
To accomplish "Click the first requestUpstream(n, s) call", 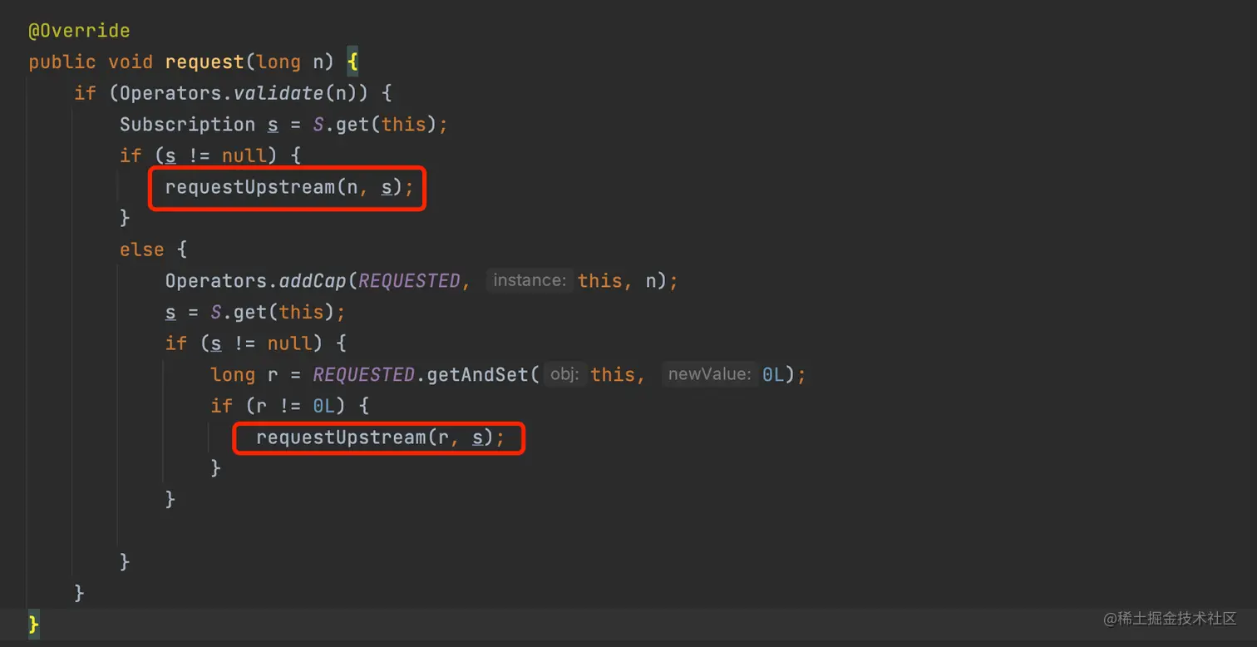I will tap(288, 188).
